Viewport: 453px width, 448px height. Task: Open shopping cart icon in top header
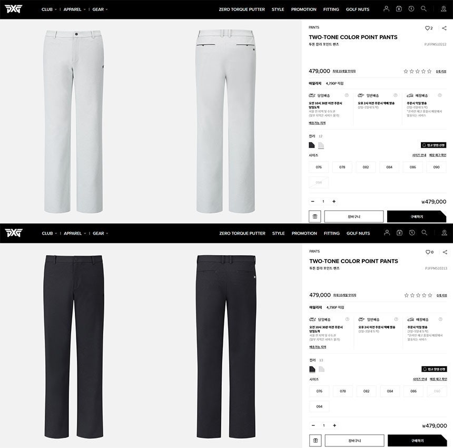399,8
